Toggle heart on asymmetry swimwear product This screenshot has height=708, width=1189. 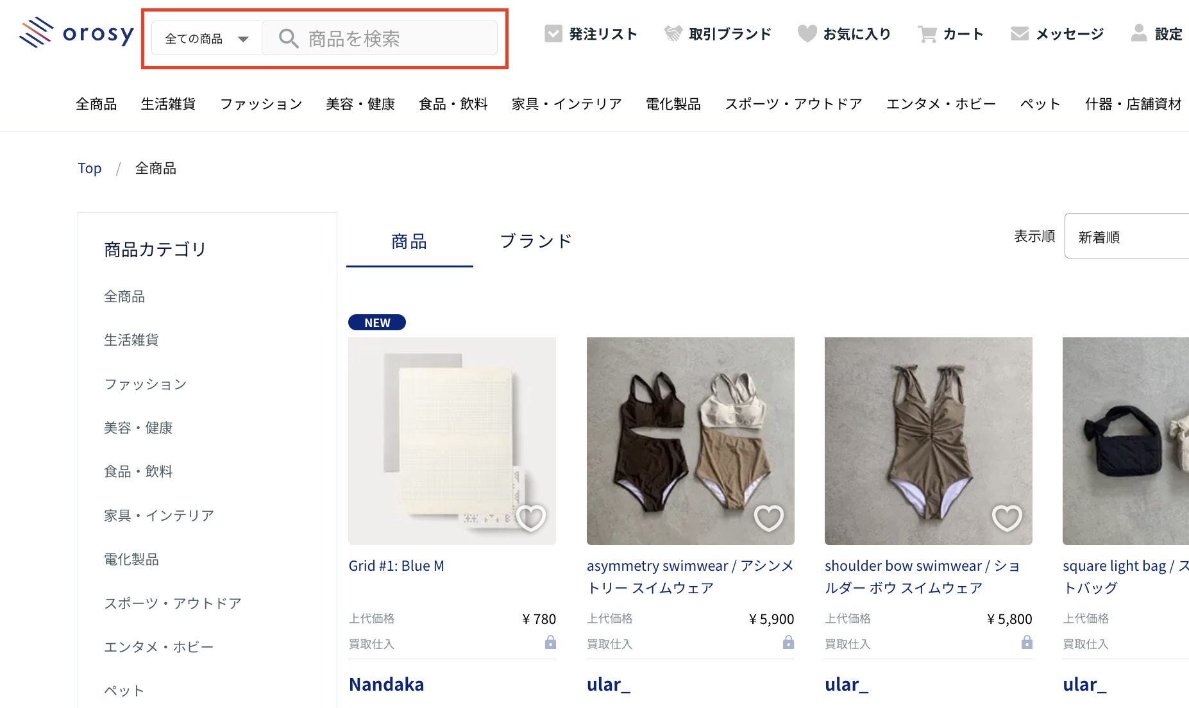(x=769, y=518)
